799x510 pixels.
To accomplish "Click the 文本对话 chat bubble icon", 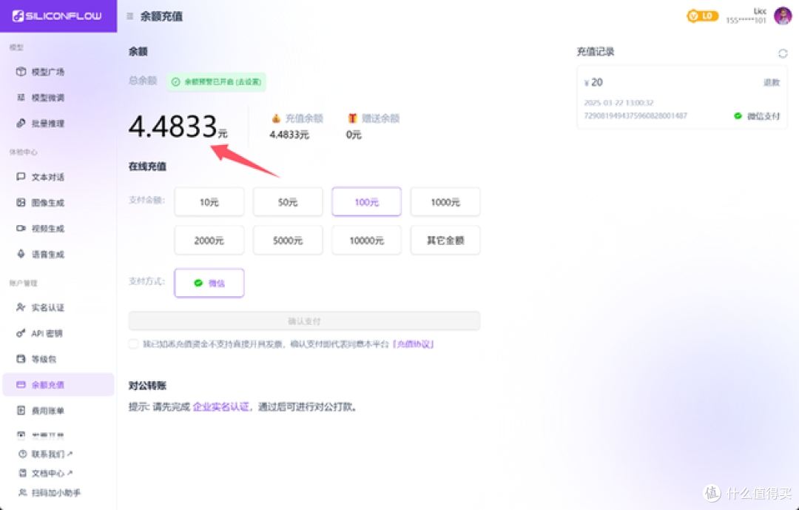I will coord(21,176).
